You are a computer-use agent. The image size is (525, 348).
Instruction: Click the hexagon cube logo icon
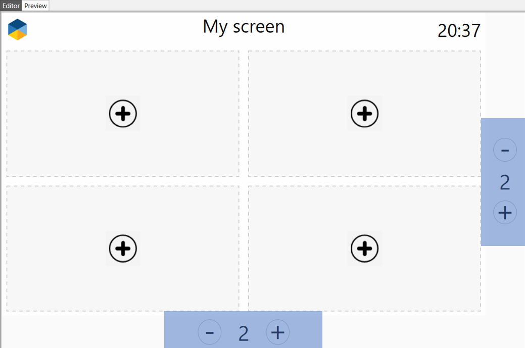pyautogui.click(x=17, y=29)
